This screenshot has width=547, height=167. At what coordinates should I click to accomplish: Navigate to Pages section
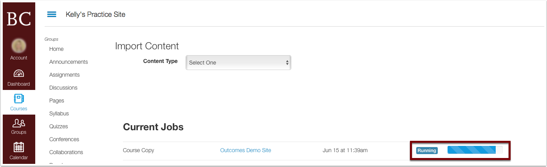point(56,101)
